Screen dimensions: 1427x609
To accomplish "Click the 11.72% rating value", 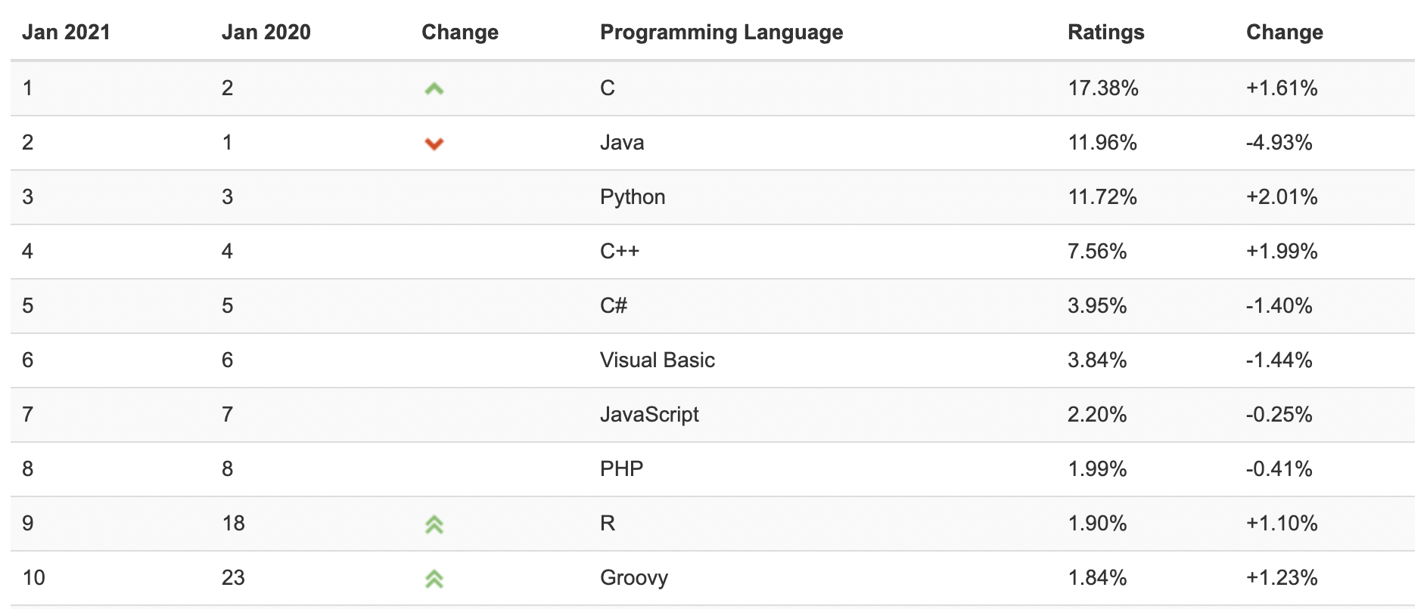I will click(1102, 196).
